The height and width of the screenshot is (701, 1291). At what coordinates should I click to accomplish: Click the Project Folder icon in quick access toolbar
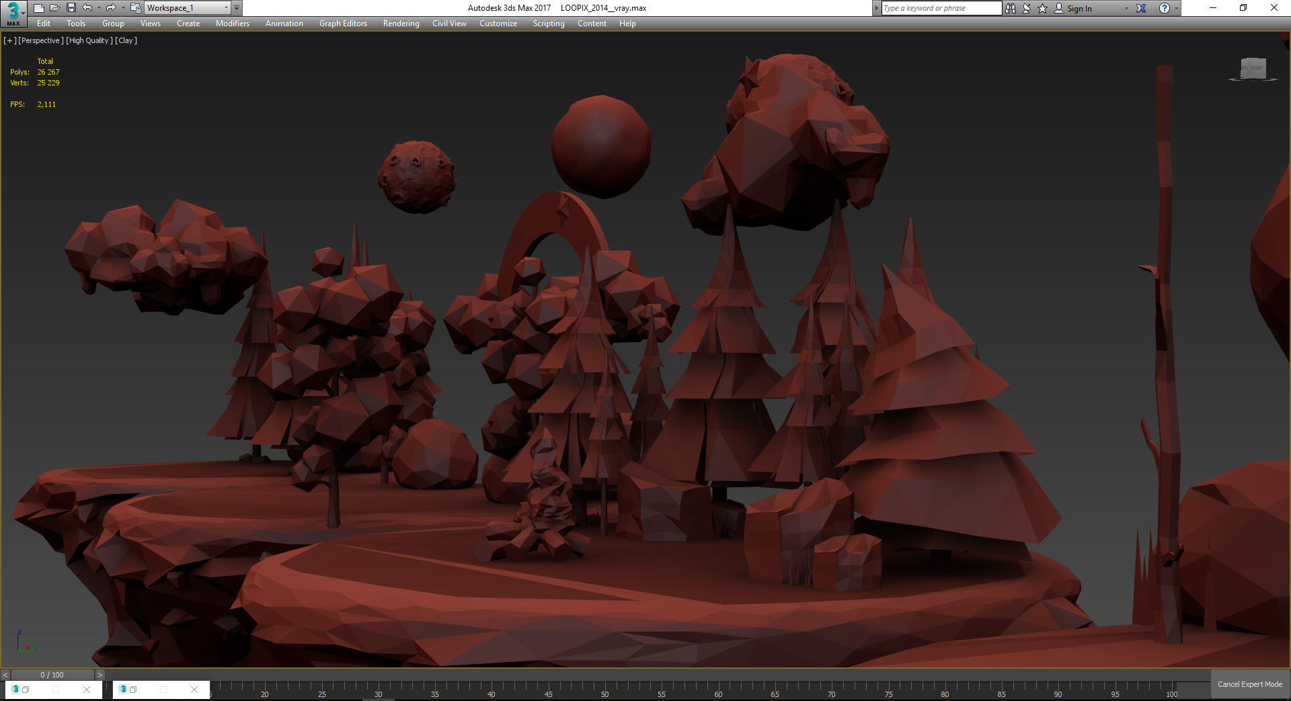click(x=135, y=8)
